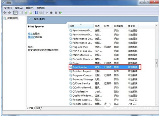Toggle the show/hide console tree icon

16,13
